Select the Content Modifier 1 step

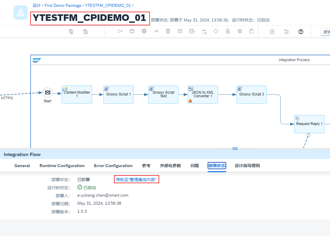pos(77,94)
